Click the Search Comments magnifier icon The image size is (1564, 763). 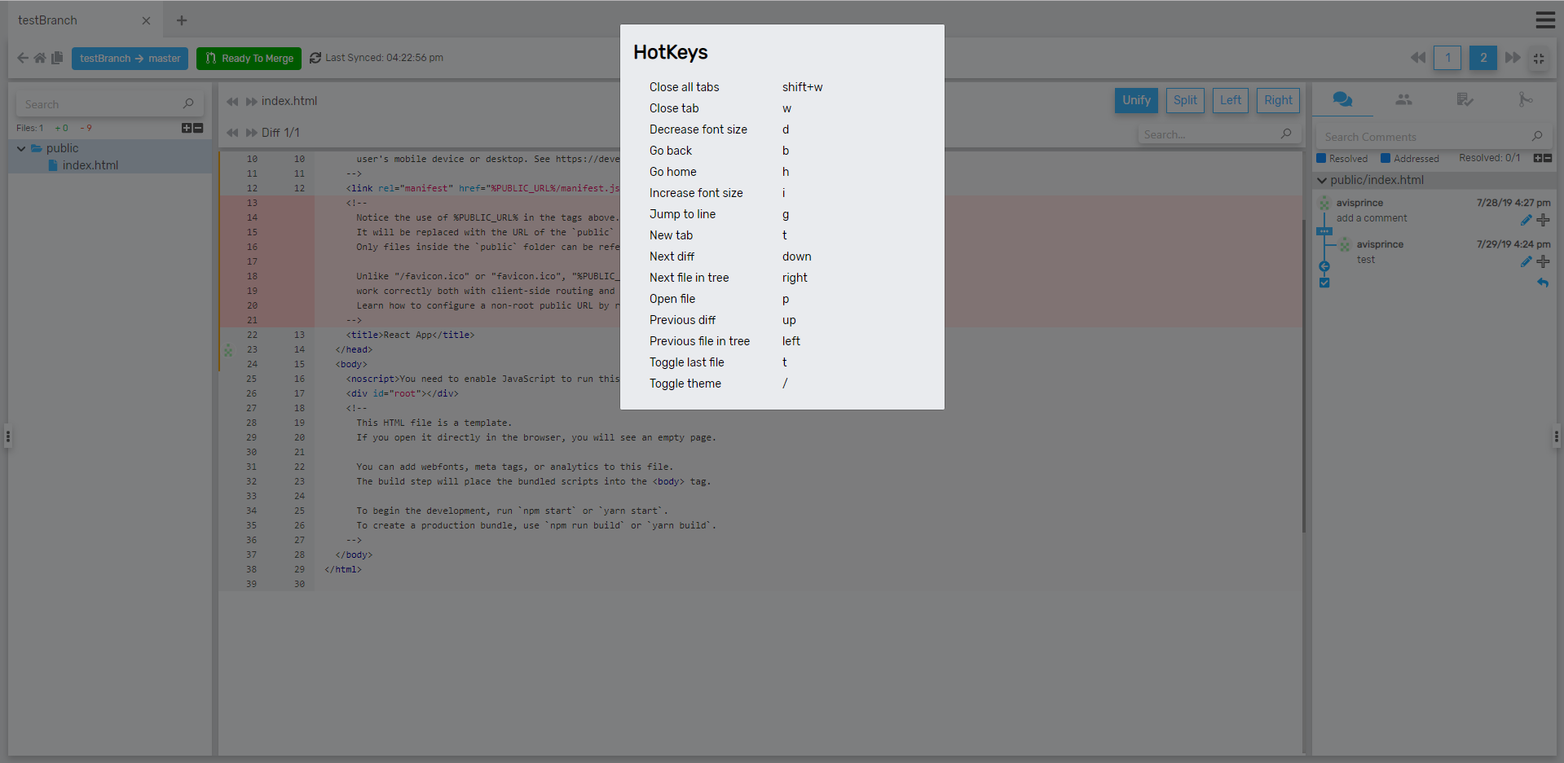click(1537, 136)
